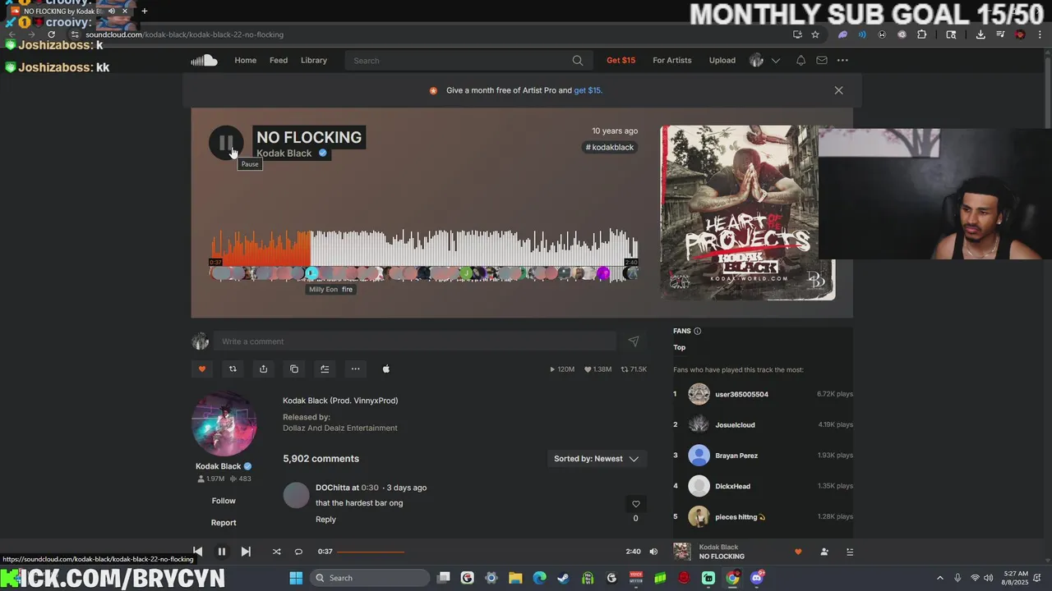Open the Feed nav item
The image size is (1052, 591).
pyautogui.click(x=279, y=60)
